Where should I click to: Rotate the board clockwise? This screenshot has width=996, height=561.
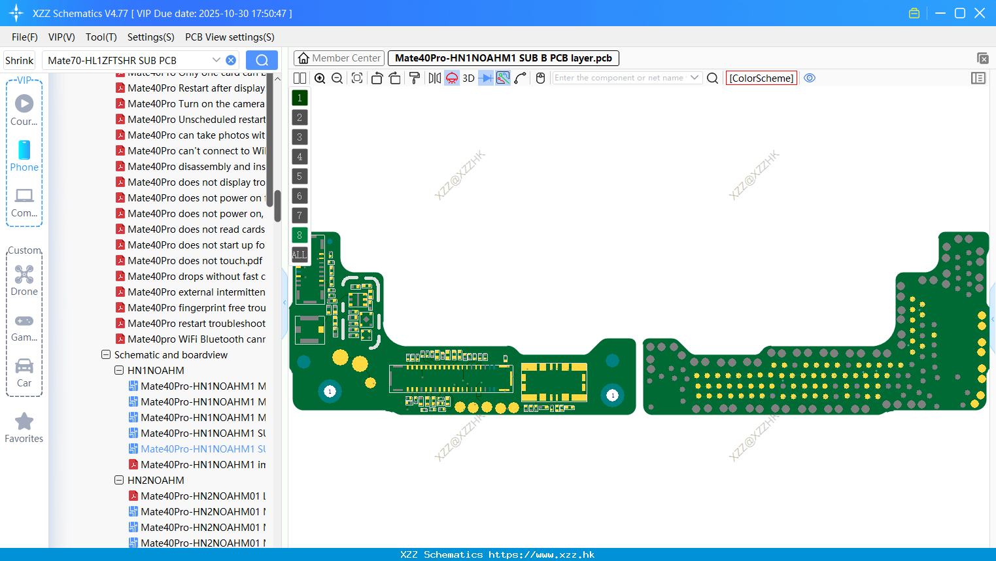coord(394,78)
